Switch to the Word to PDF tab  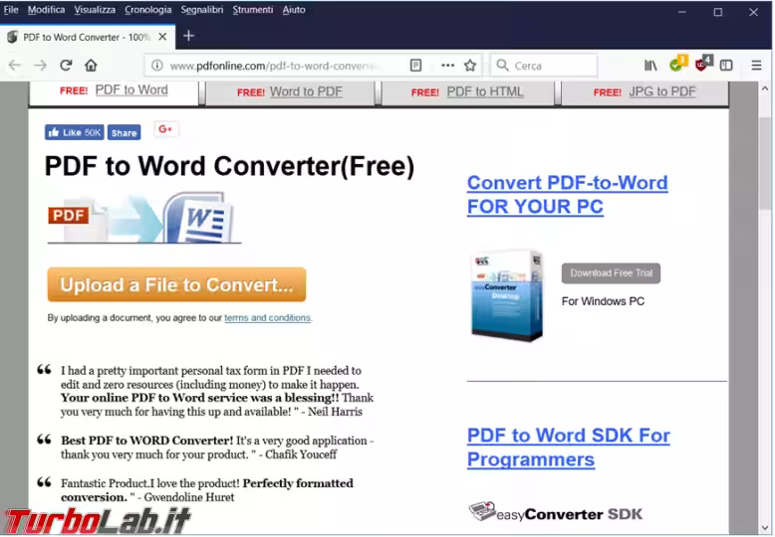pos(290,92)
